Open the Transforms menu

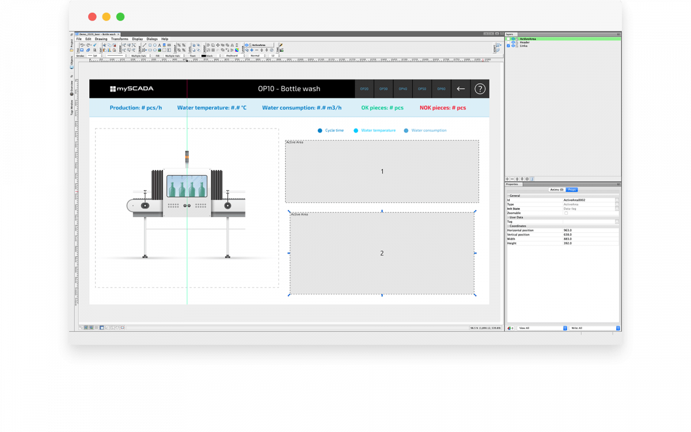(120, 39)
